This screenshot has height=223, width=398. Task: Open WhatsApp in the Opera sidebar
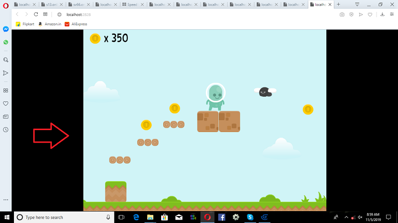[x=5, y=42]
